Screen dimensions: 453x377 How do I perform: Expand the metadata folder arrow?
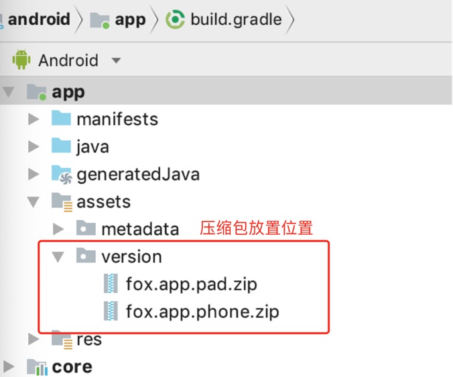[x=58, y=229]
